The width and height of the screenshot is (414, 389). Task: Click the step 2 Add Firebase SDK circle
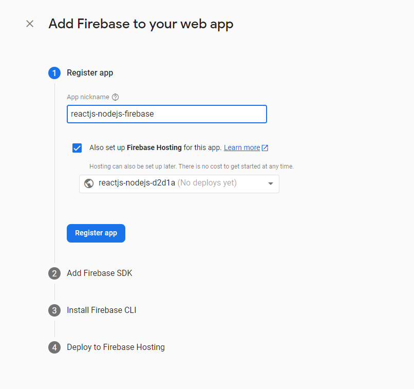click(54, 273)
